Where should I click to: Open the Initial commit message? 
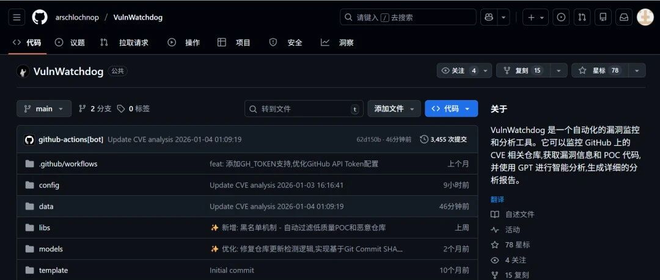[232, 270]
